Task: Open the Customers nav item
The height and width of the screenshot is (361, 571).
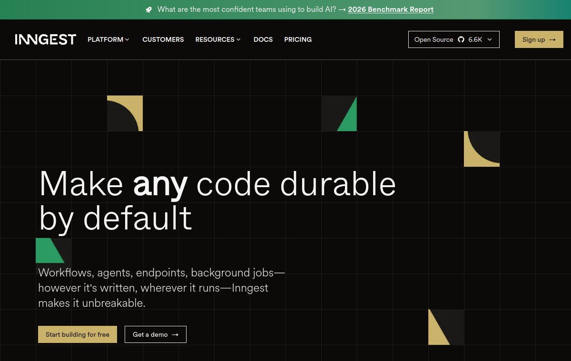Action: coord(163,39)
